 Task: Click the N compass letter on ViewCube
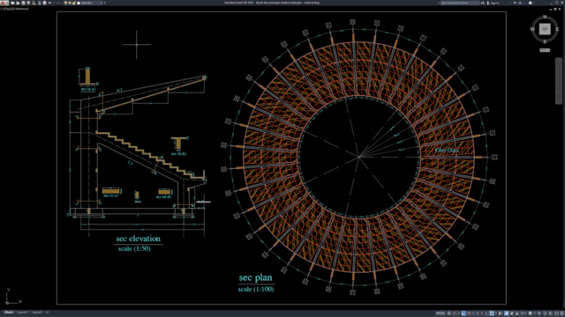(x=545, y=17)
